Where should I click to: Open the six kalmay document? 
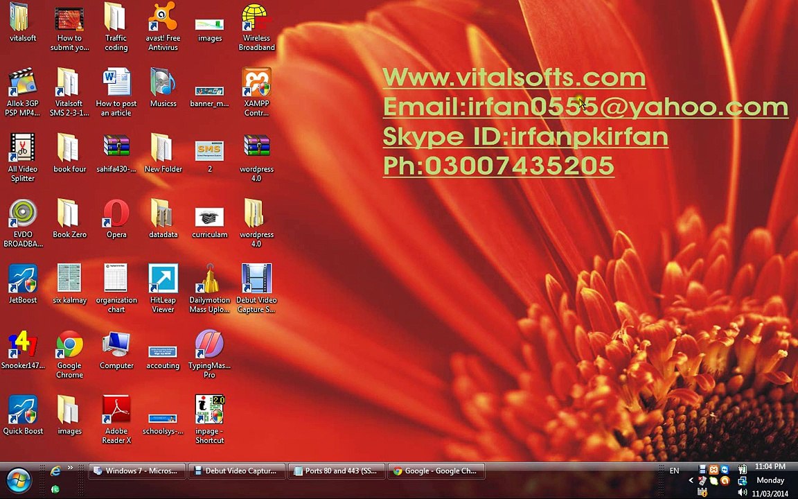[69, 284]
